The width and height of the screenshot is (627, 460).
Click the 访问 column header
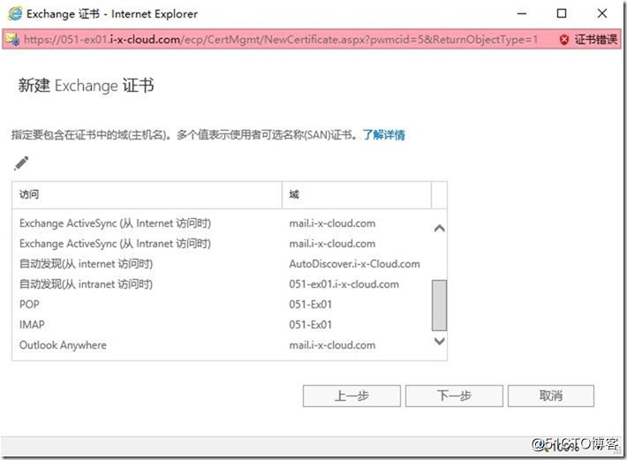pyautogui.click(x=147, y=194)
